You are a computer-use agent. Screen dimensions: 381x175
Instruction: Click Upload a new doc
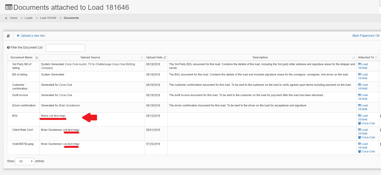tap(31, 36)
